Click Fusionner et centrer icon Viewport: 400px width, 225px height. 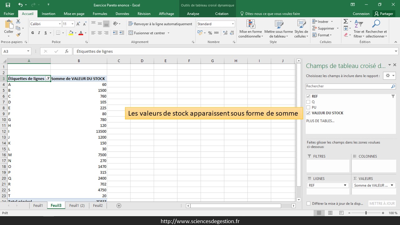coord(131,33)
